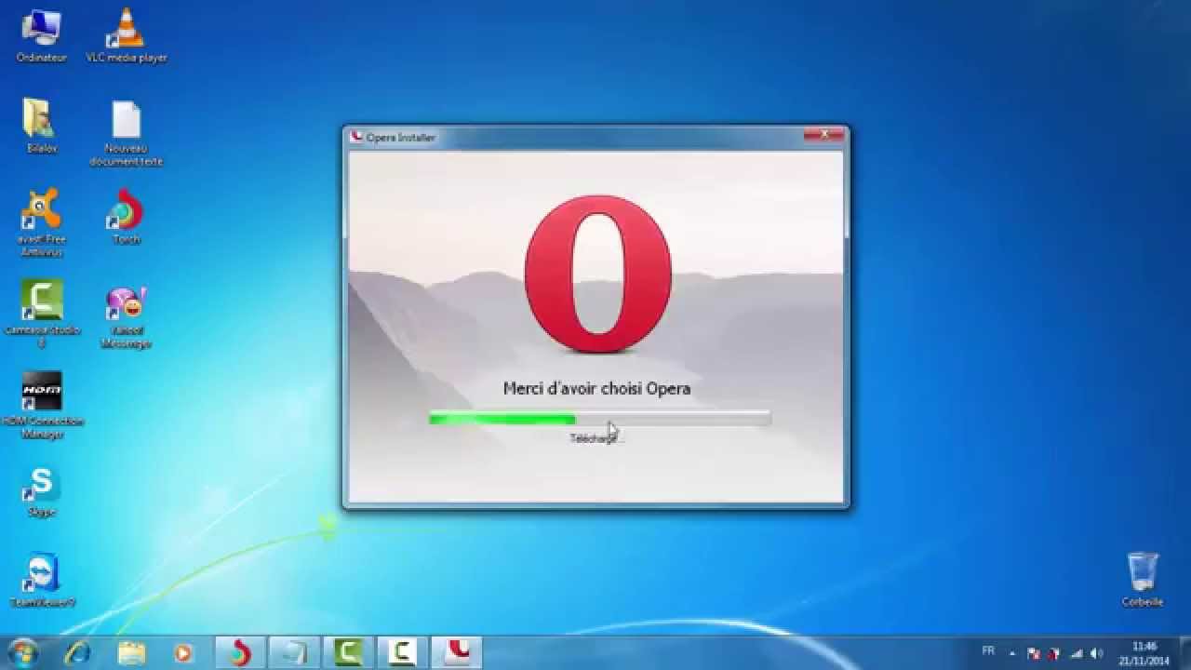Click the Opera Installer title bar text
Image resolution: width=1191 pixels, height=670 pixels.
click(400, 138)
